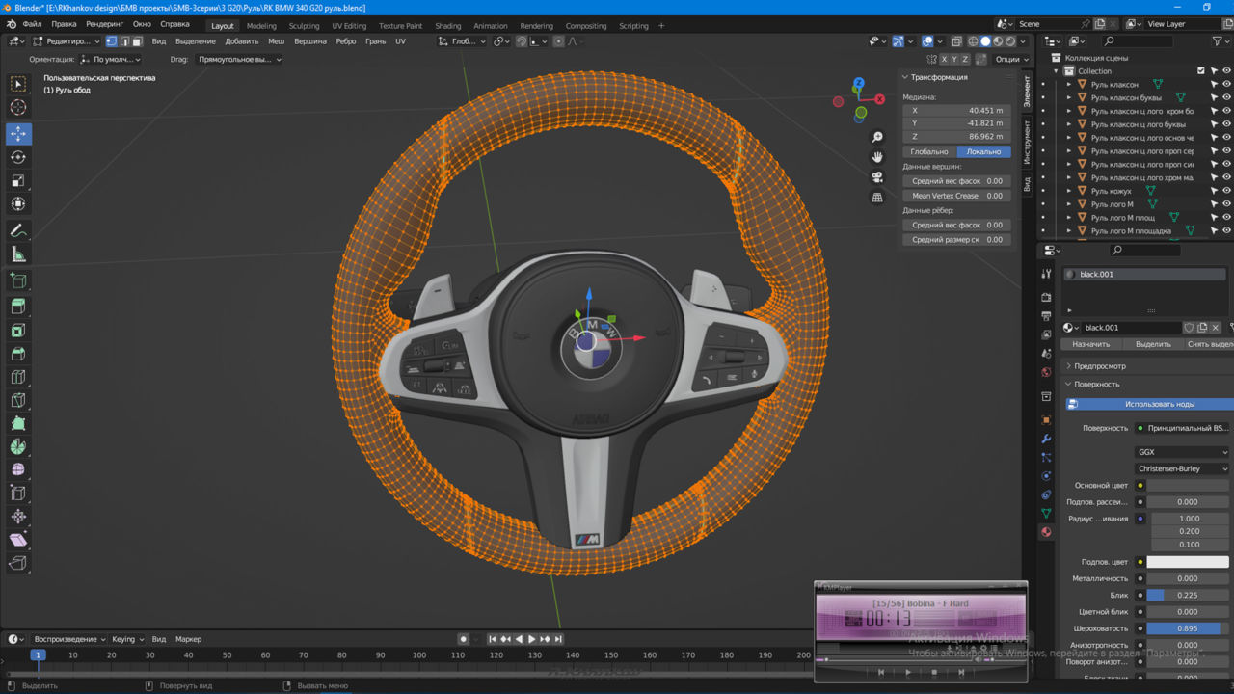Uncheck the Collection exclude checkbox
1234x694 pixels.
[x=1200, y=71]
